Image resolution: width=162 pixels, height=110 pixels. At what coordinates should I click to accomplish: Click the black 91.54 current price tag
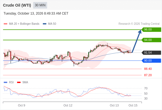tap(151, 53)
